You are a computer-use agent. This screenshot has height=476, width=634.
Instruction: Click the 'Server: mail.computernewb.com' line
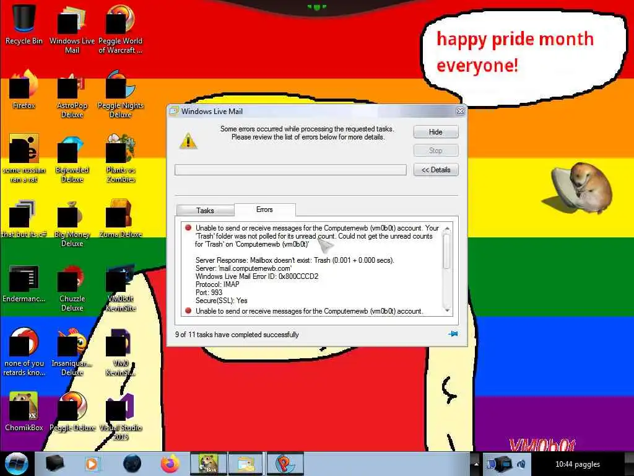coord(243,268)
